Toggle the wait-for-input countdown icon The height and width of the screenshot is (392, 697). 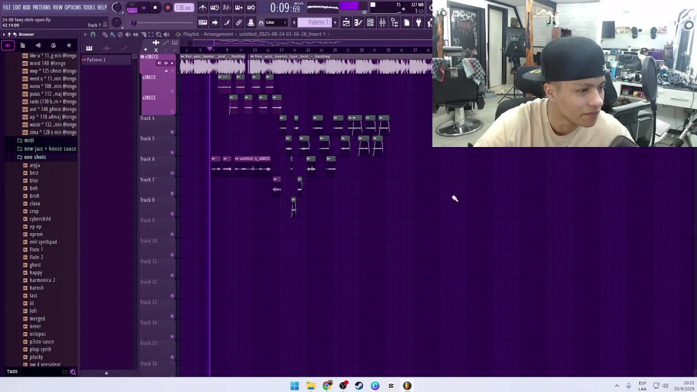pyautogui.click(x=215, y=8)
